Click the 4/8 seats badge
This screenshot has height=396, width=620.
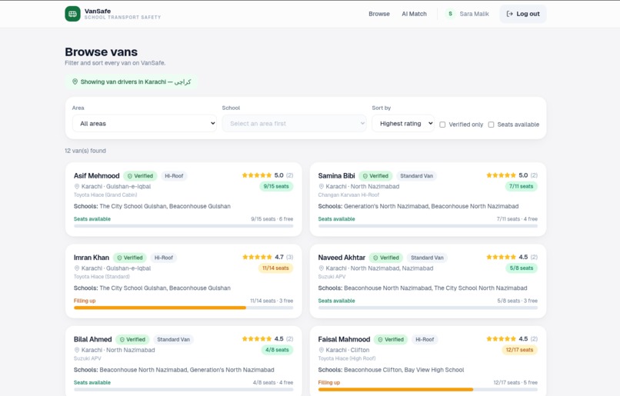pos(277,350)
